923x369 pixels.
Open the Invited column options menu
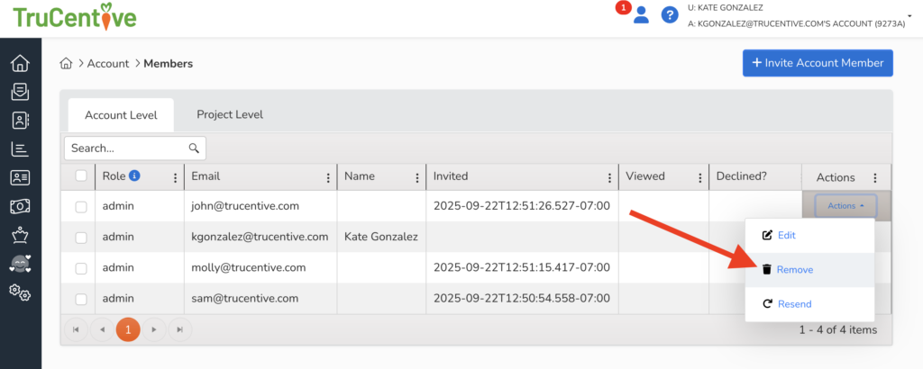[609, 178]
